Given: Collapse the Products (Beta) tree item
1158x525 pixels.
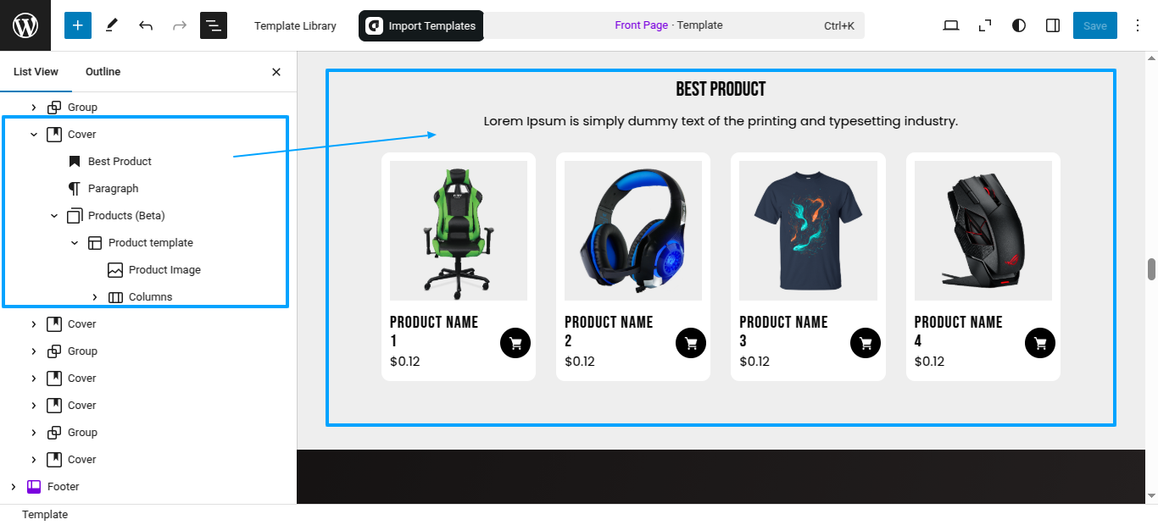Looking at the screenshot, I should 54,215.
